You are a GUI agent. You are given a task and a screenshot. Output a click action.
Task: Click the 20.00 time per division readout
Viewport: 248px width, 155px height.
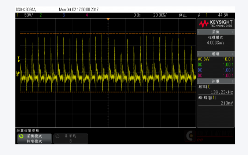tap(160, 15)
